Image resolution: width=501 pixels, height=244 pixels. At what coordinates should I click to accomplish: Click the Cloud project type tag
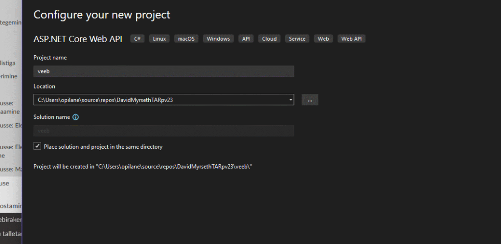pos(269,39)
